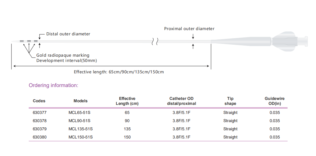Select model MCL90-51S cell
Viewport: 316px width, 156px height.
pyautogui.click(x=79, y=121)
